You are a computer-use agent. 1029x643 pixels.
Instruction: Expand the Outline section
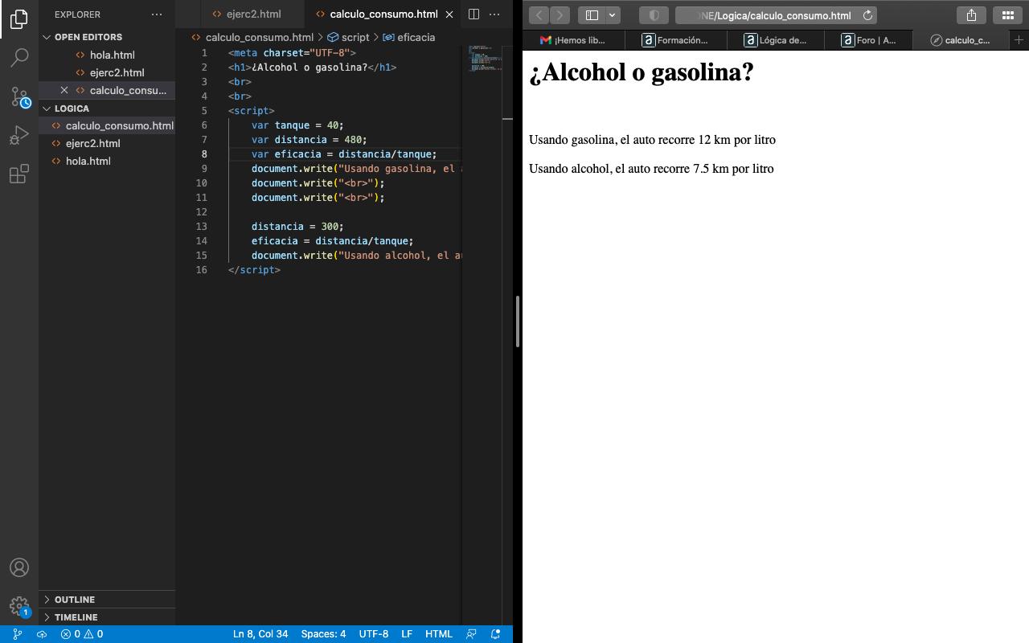(107, 600)
